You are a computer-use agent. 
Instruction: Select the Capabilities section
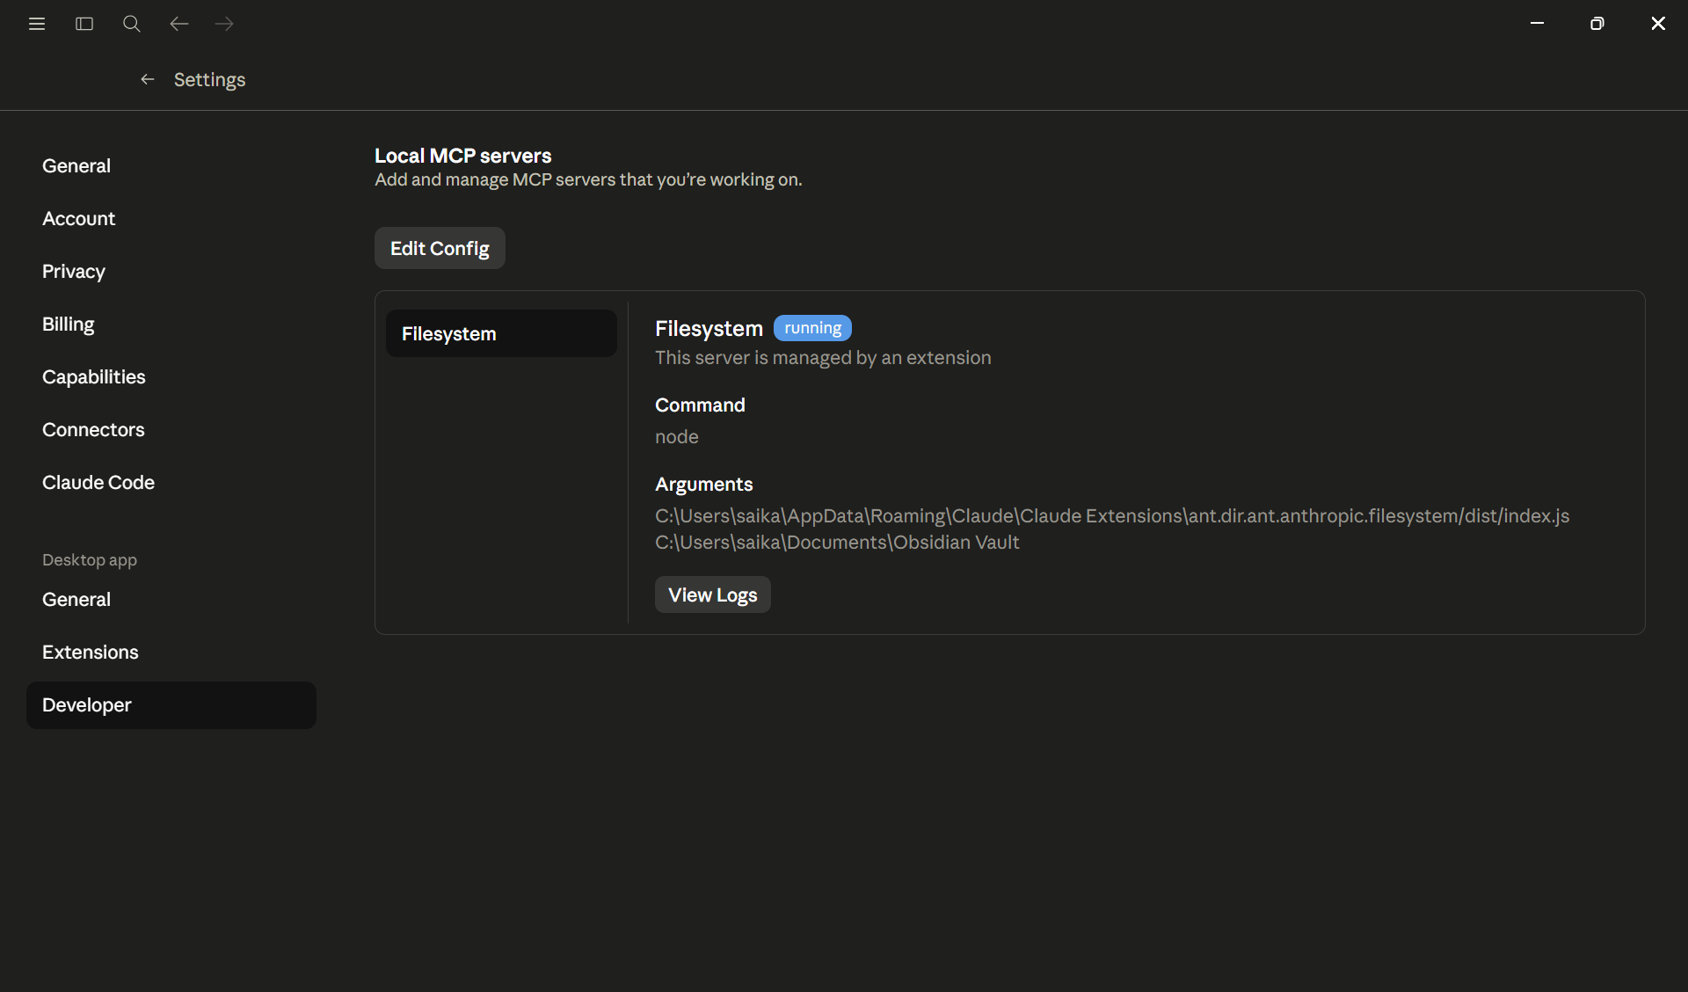point(171,377)
